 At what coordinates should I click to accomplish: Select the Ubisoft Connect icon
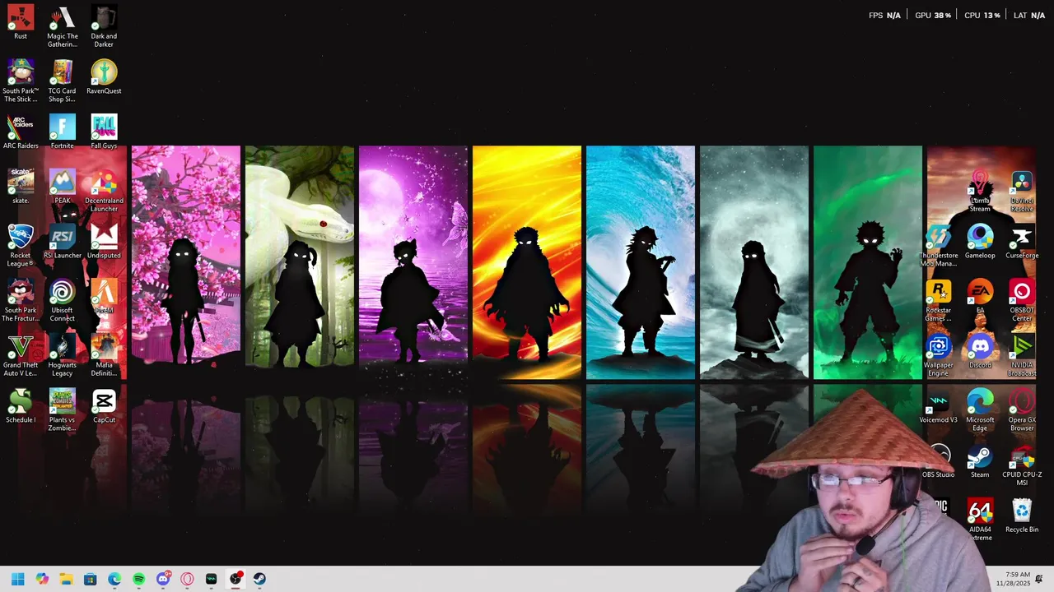tap(62, 301)
